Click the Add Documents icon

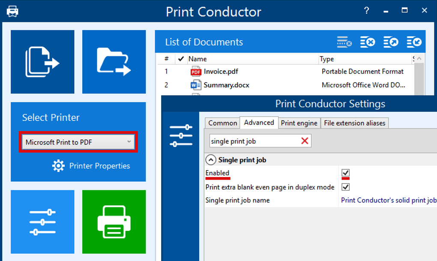point(42,61)
